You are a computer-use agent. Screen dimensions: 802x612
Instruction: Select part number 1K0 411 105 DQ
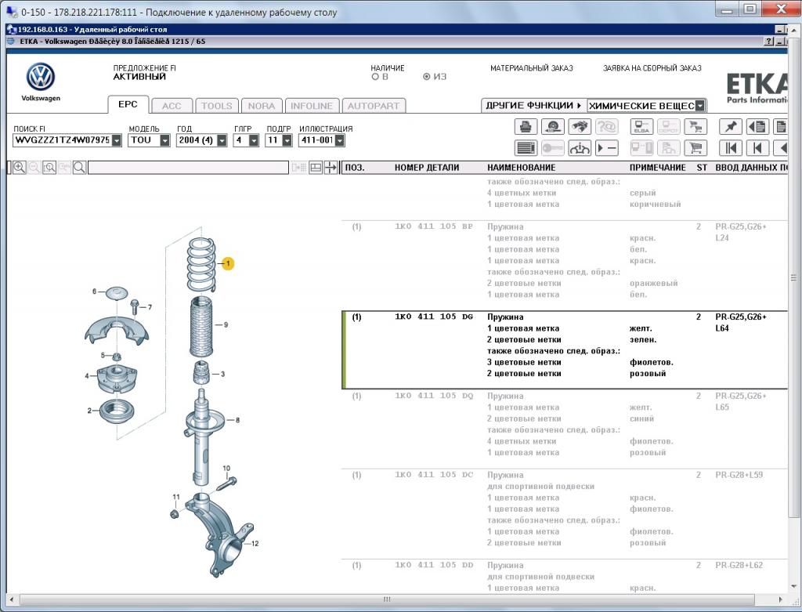[x=434, y=396]
